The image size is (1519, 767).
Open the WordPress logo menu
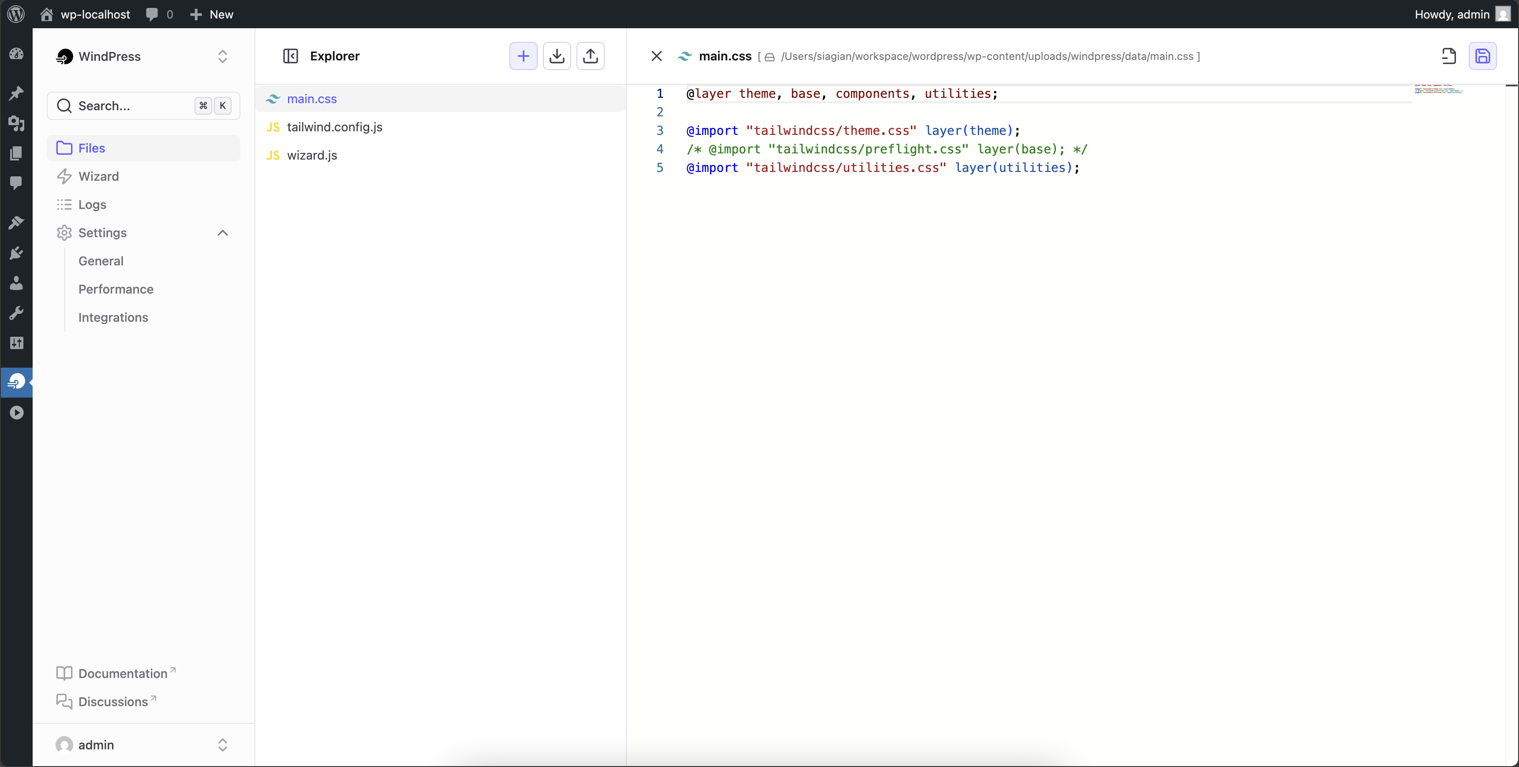[x=16, y=14]
